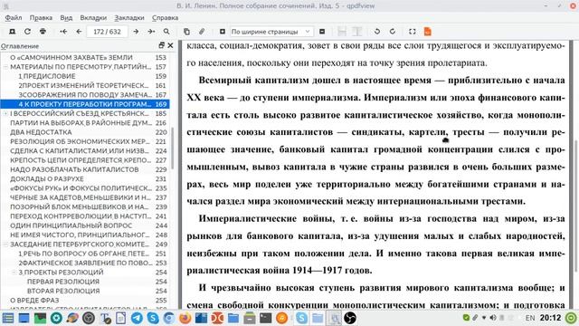Screen dimensions: 579x326
Task: Open OBS Studio from the taskbar
Action: click(x=350, y=318)
